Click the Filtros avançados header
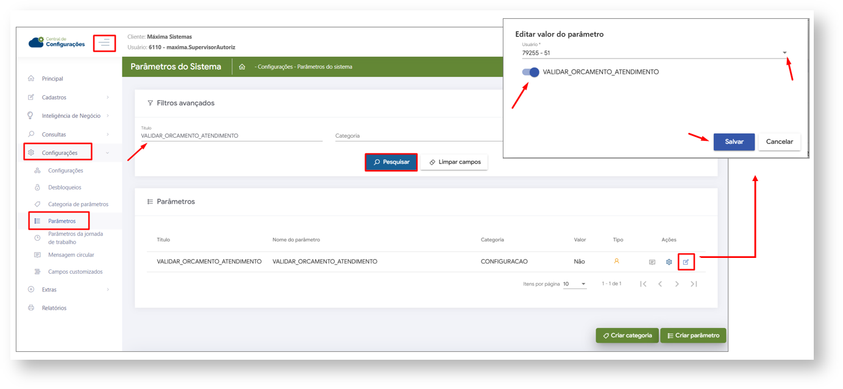Image resolution: width=843 pixels, height=389 pixels. (x=185, y=103)
